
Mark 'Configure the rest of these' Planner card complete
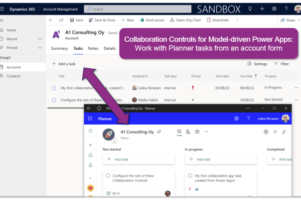(108, 175)
